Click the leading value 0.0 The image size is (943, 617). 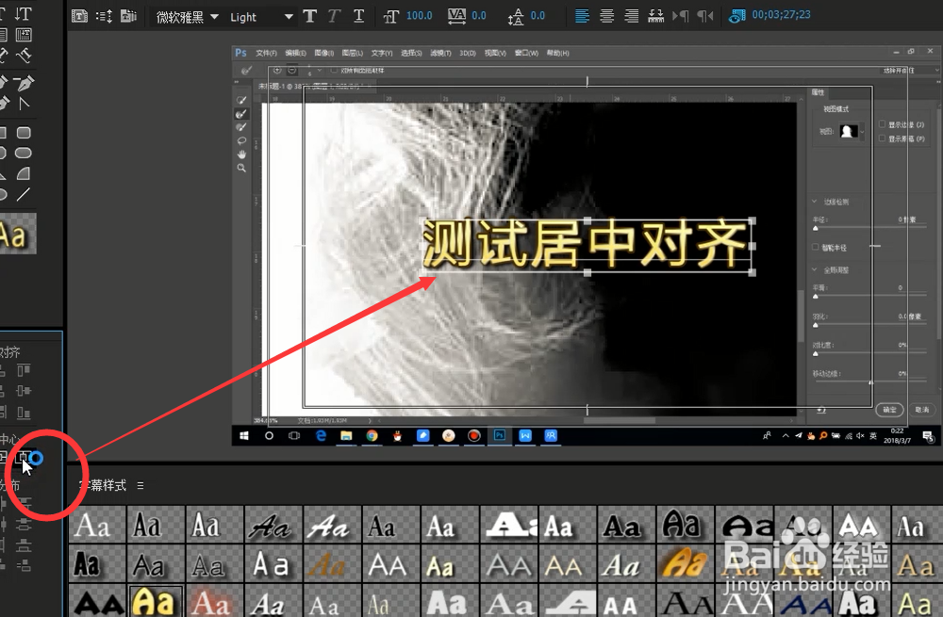538,16
